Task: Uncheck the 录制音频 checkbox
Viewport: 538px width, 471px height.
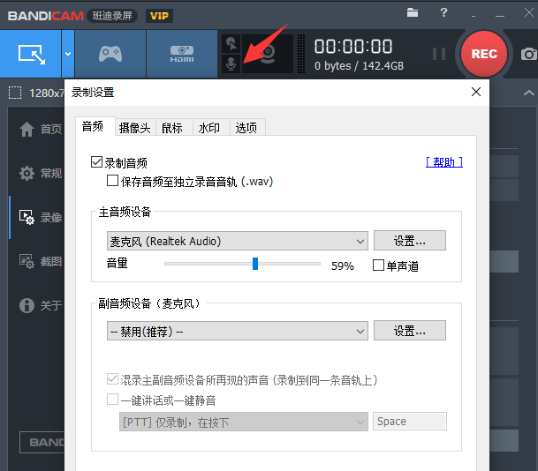Action: (97, 162)
